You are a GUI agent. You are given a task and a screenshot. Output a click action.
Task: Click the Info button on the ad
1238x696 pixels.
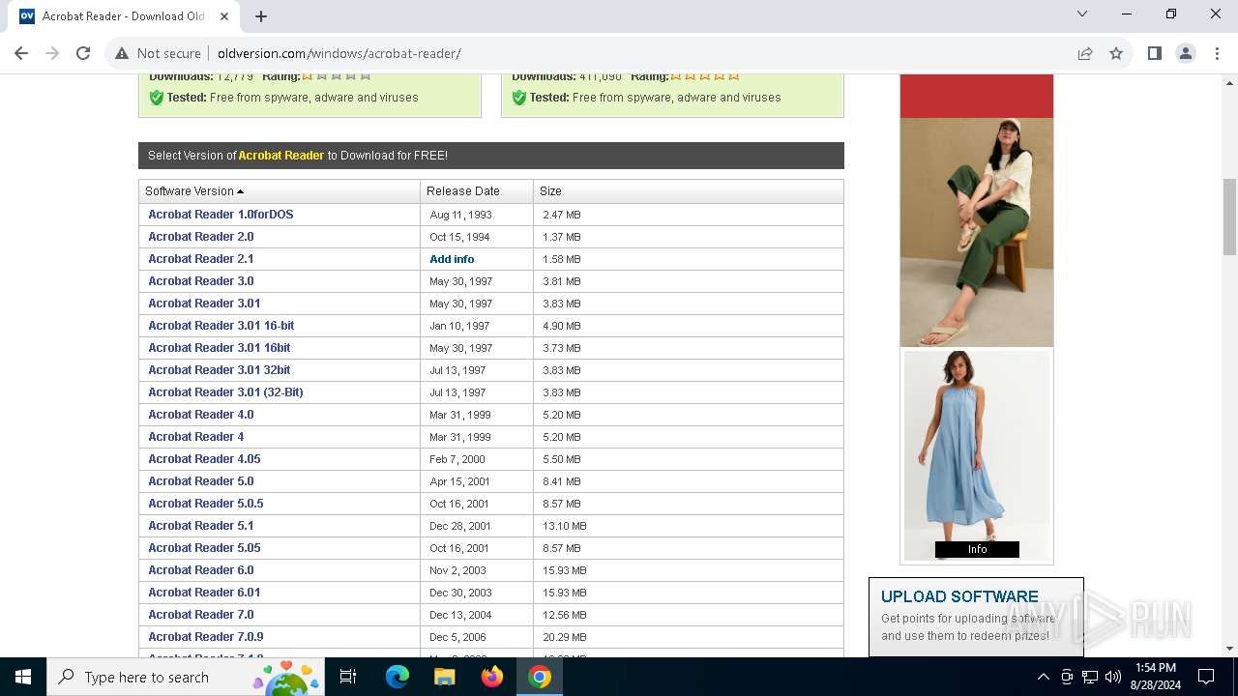pos(977,549)
